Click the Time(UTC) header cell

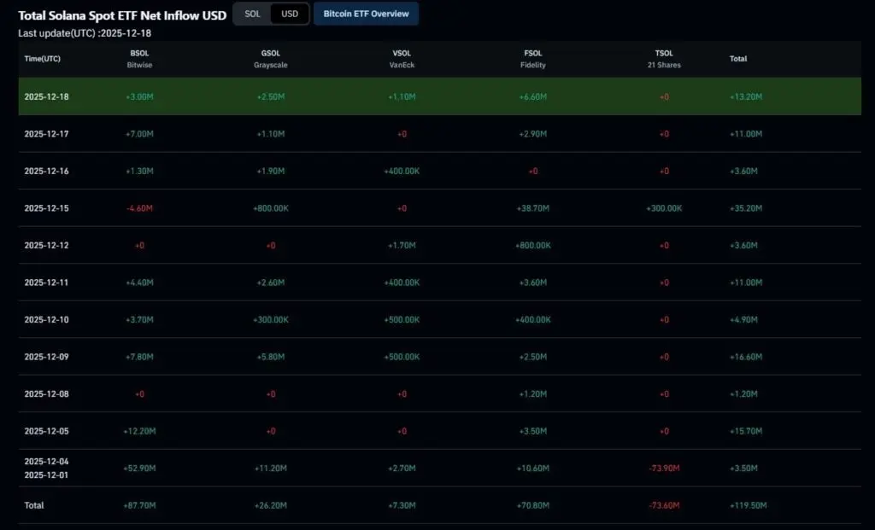(x=44, y=59)
